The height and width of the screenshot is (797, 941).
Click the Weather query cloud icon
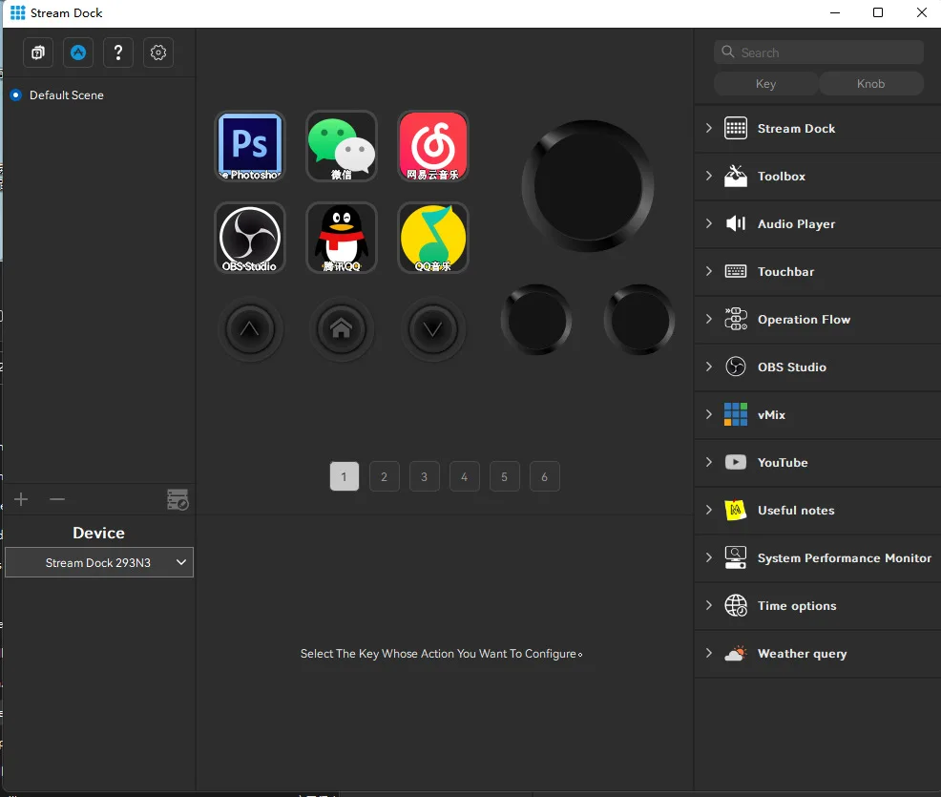[736, 654]
